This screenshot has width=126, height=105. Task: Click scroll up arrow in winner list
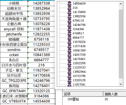[121, 4]
